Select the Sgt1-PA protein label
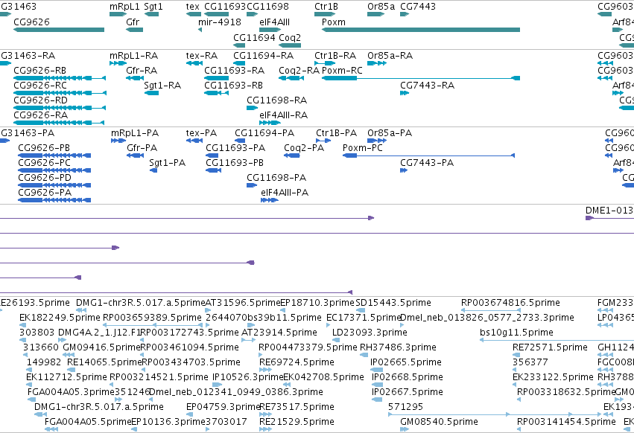Image resolution: width=634 pixels, height=433 pixels. point(167,163)
